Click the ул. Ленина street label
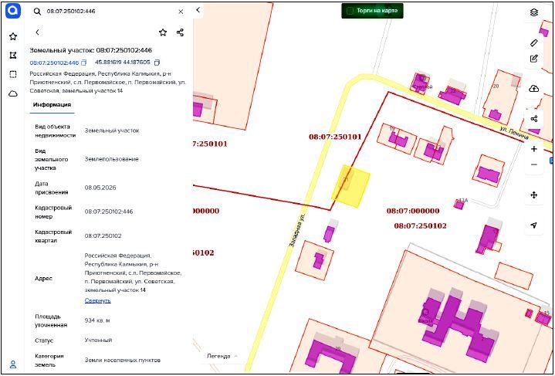The width and height of the screenshot is (555, 376). (x=515, y=132)
